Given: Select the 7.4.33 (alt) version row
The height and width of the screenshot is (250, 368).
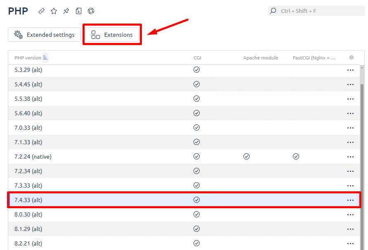Looking at the screenshot, I should pos(184,200).
